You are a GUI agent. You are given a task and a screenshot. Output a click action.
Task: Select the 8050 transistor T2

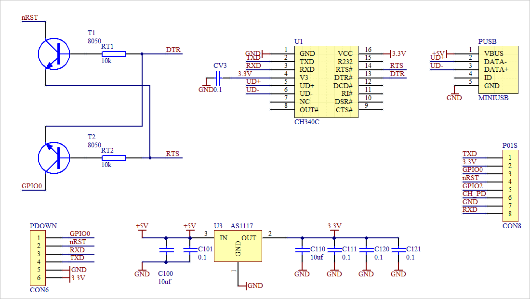[x=54, y=156]
